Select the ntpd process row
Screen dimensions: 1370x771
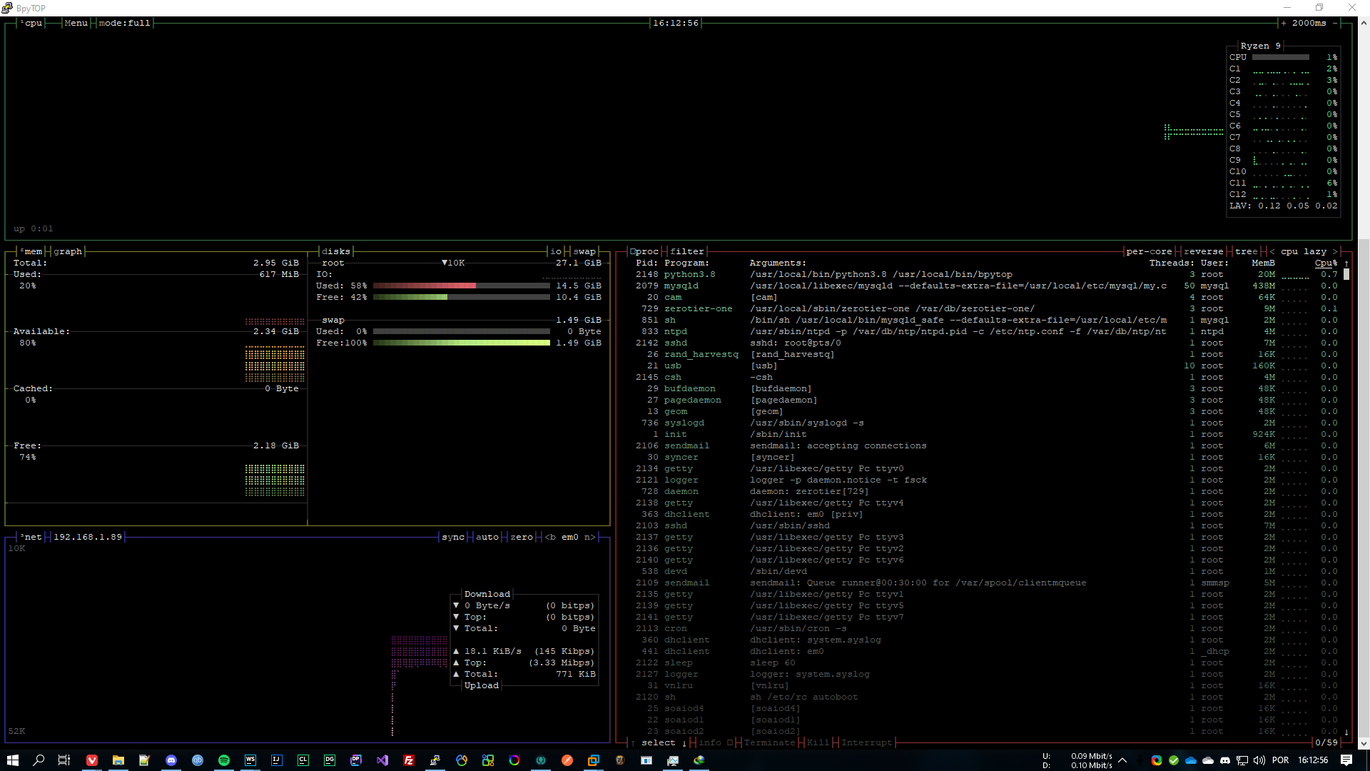[986, 331]
